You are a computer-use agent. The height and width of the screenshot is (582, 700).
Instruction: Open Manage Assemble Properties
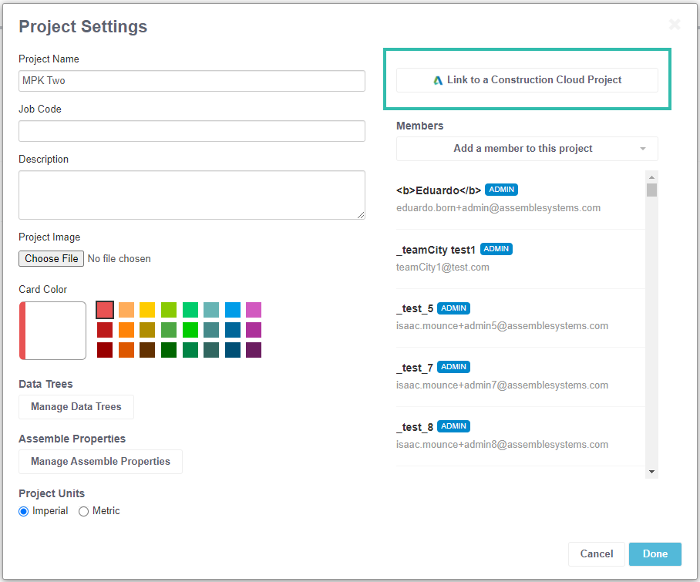click(100, 462)
